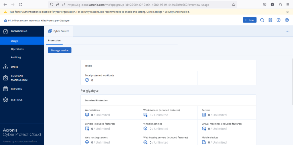Viewport: 293px width, 145px height.
Task: Click the Workstations monitor icon
Action: [x=87, y=115]
